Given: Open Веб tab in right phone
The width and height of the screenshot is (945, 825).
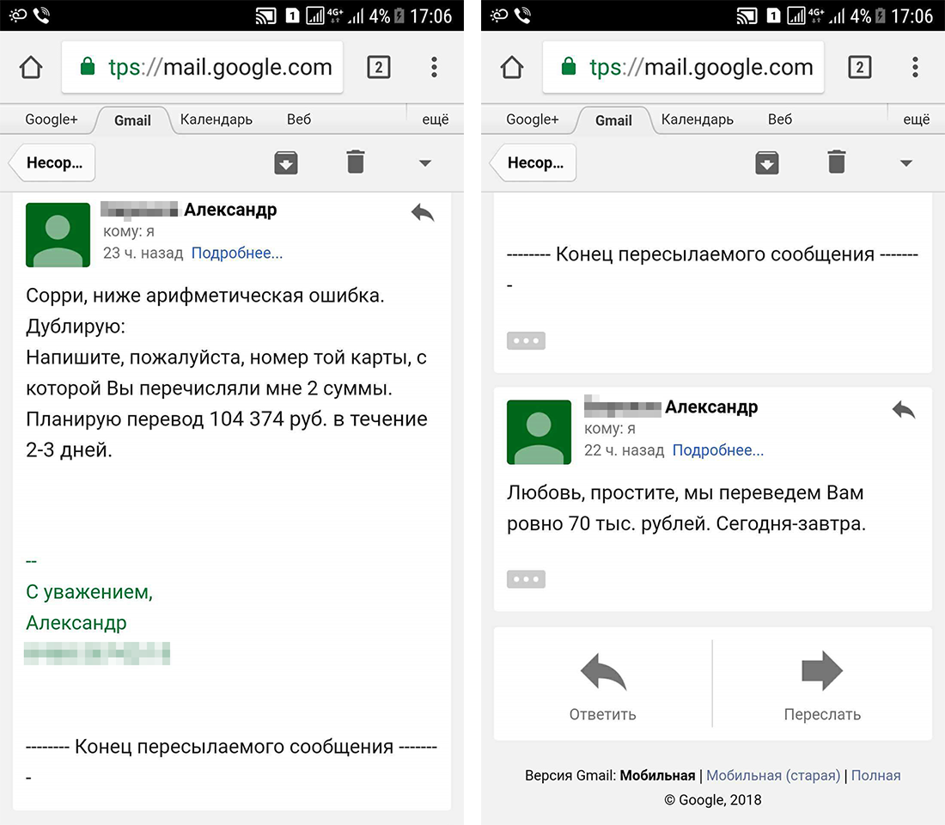Looking at the screenshot, I should [x=780, y=119].
